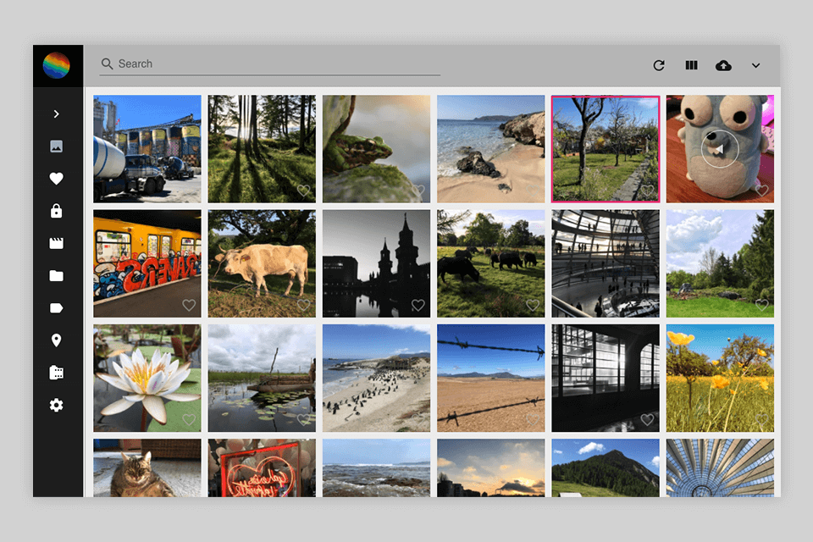
Task: Click the search magnifier icon
Action: pyautogui.click(x=108, y=64)
